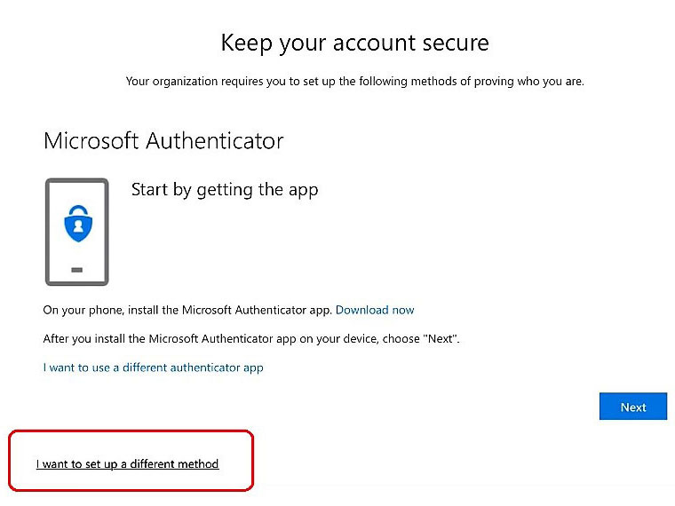Click the "On your phone, install" instruction text
The image size is (675, 506).
point(187,310)
